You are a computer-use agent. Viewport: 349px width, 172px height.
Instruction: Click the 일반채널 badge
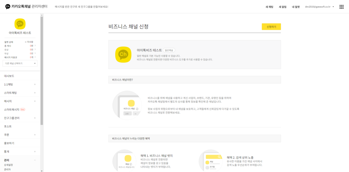169,50
